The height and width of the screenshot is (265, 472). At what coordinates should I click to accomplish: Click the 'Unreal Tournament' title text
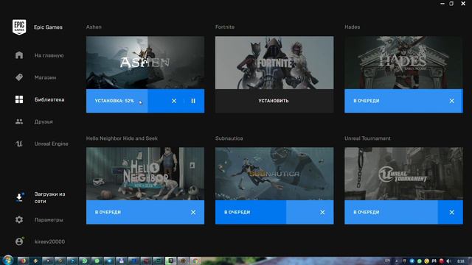[367, 138]
